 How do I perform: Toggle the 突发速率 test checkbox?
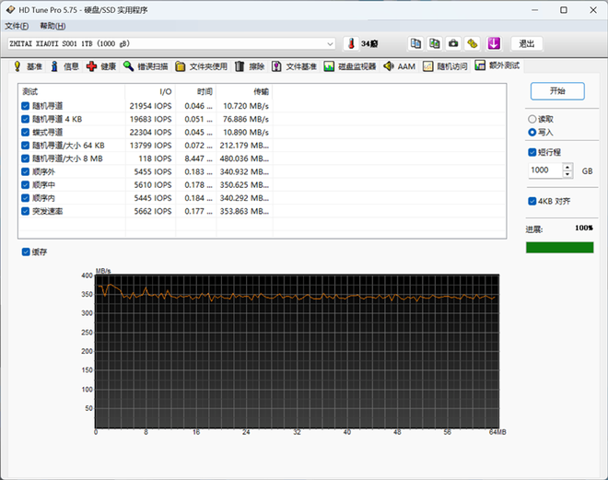(x=26, y=211)
